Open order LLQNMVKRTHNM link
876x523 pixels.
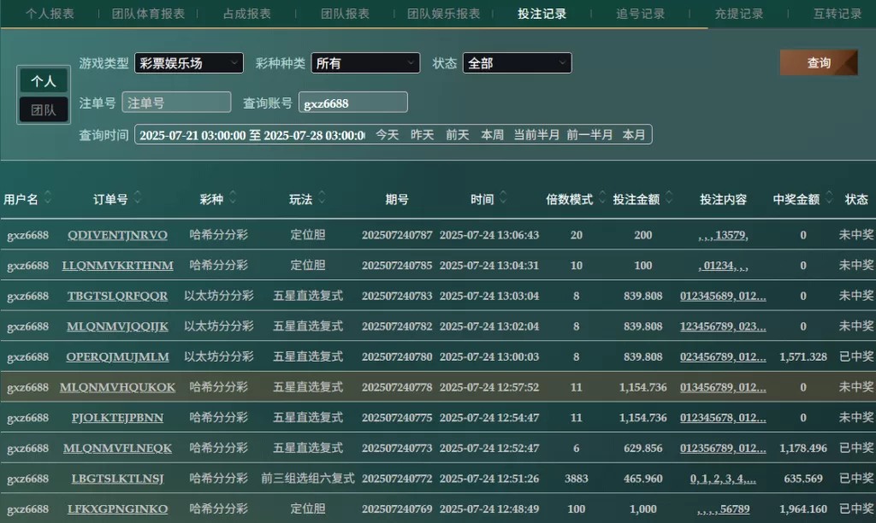pyautogui.click(x=117, y=266)
